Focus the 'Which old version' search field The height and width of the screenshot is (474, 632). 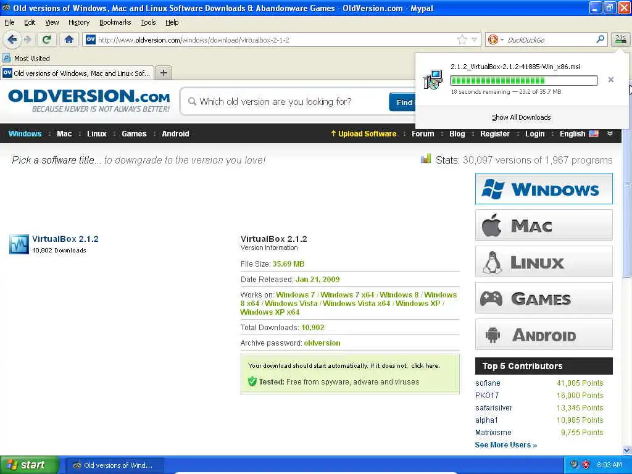point(284,102)
